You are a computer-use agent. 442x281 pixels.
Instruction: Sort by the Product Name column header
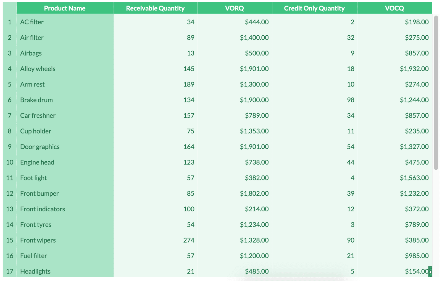65,8
